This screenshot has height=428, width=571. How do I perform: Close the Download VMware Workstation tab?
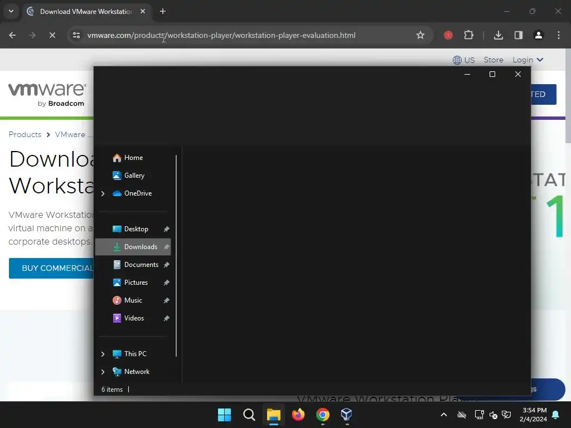(x=143, y=11)
